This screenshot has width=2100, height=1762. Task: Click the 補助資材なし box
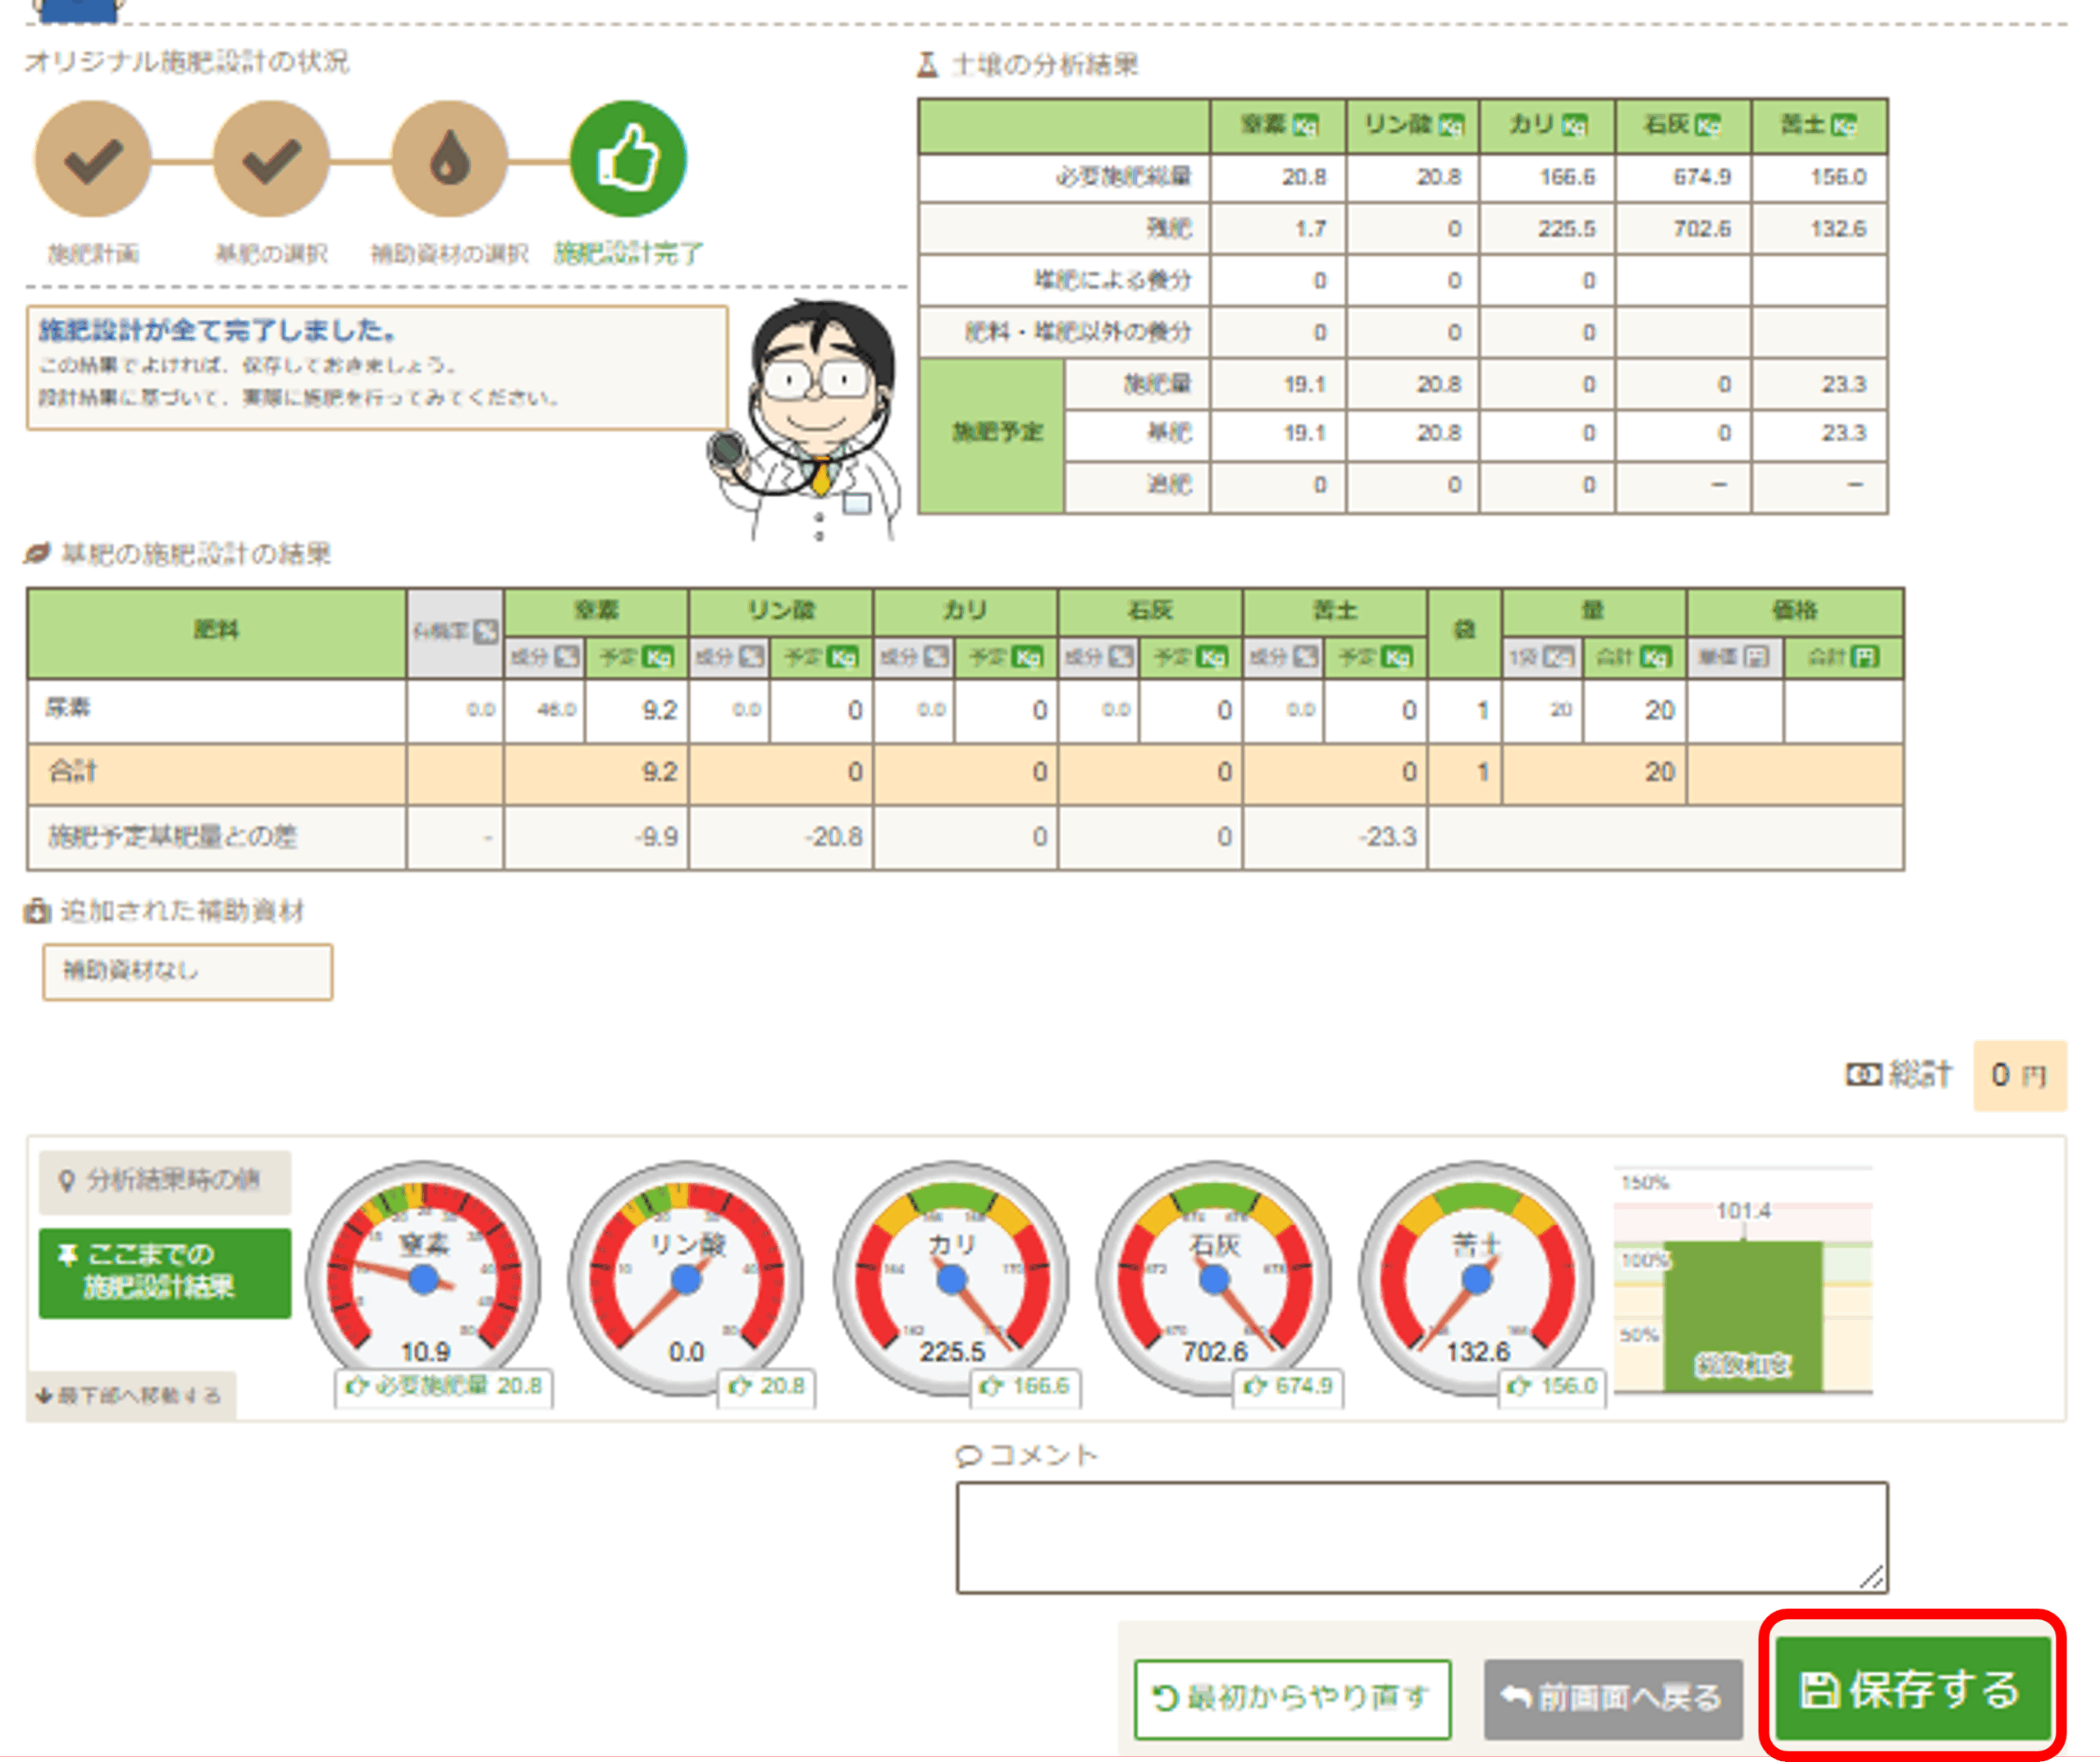click(187, 971)
